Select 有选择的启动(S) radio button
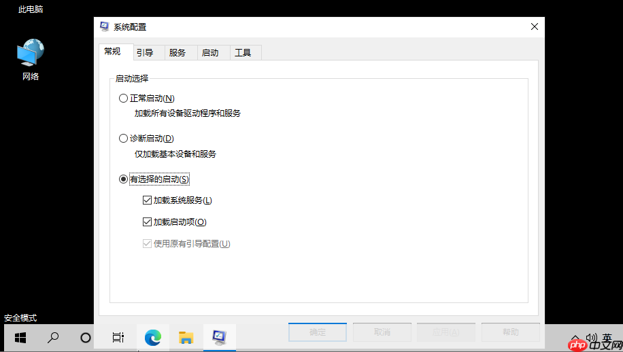 click(123, 179)
